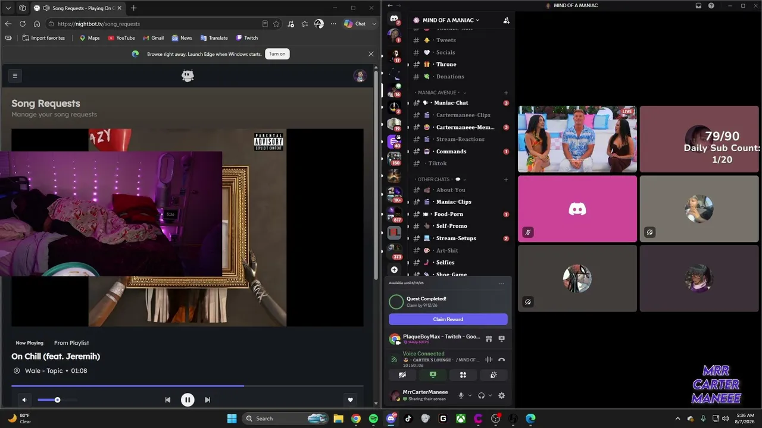
Task: Open headphone output options dropdown
Action: click(x=490, y=396)
